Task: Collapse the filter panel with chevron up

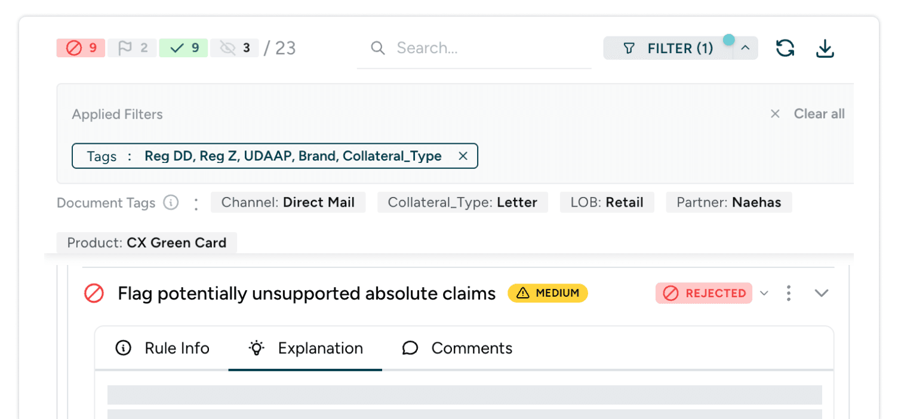Action: click(745, 48)
